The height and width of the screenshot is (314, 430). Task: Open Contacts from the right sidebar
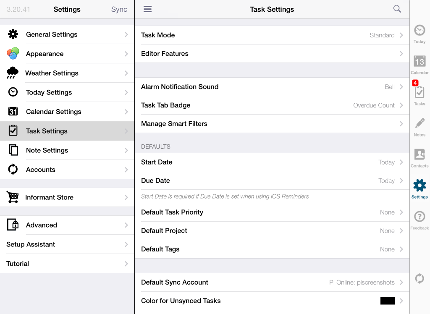pos(419,157)
